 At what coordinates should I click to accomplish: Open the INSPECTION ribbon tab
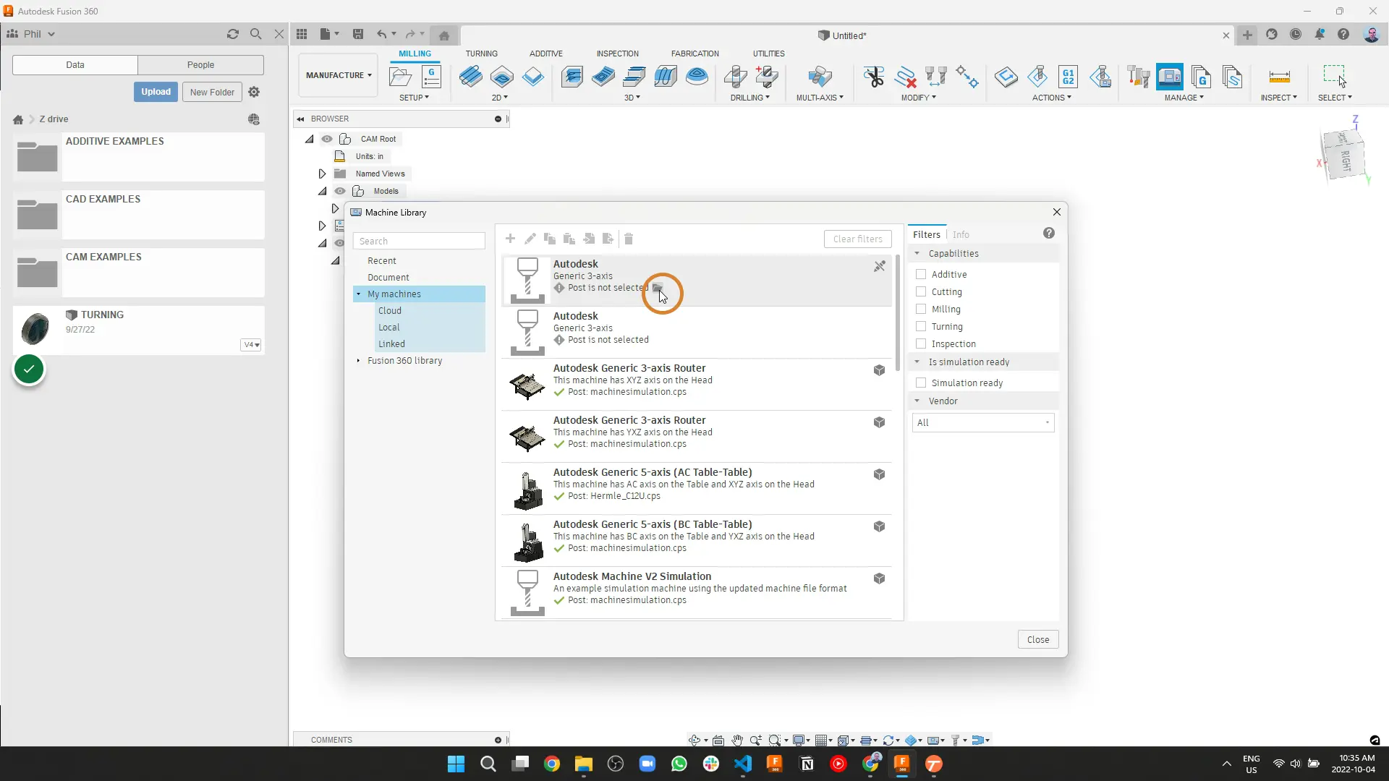[617, 54]
